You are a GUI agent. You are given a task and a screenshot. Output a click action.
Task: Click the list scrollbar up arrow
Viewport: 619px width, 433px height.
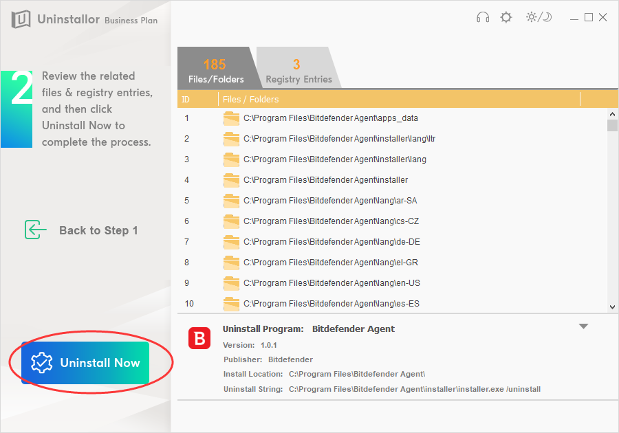pyautogui.click(x=612, y=114)
